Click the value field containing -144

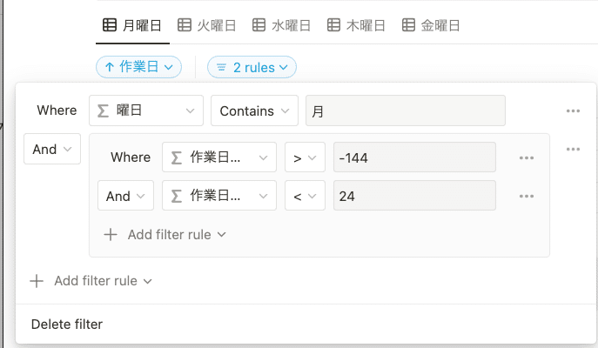click(x=414, y=158)
